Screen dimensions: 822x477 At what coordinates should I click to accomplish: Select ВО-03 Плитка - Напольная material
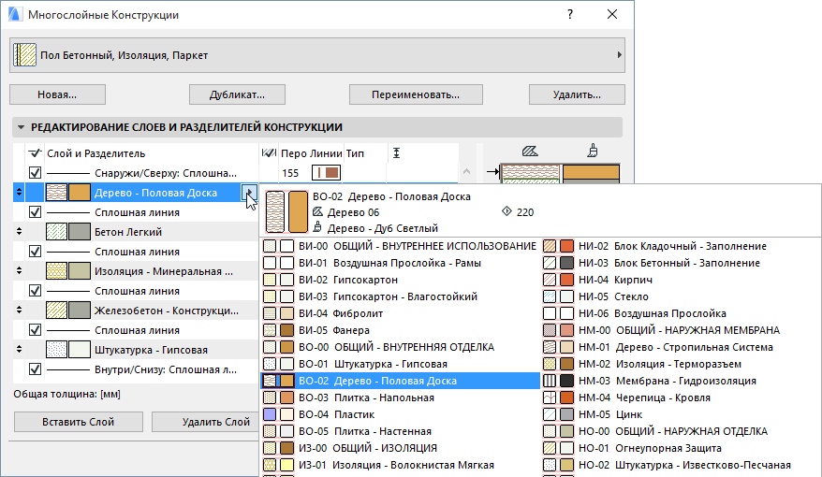(401, 397)
